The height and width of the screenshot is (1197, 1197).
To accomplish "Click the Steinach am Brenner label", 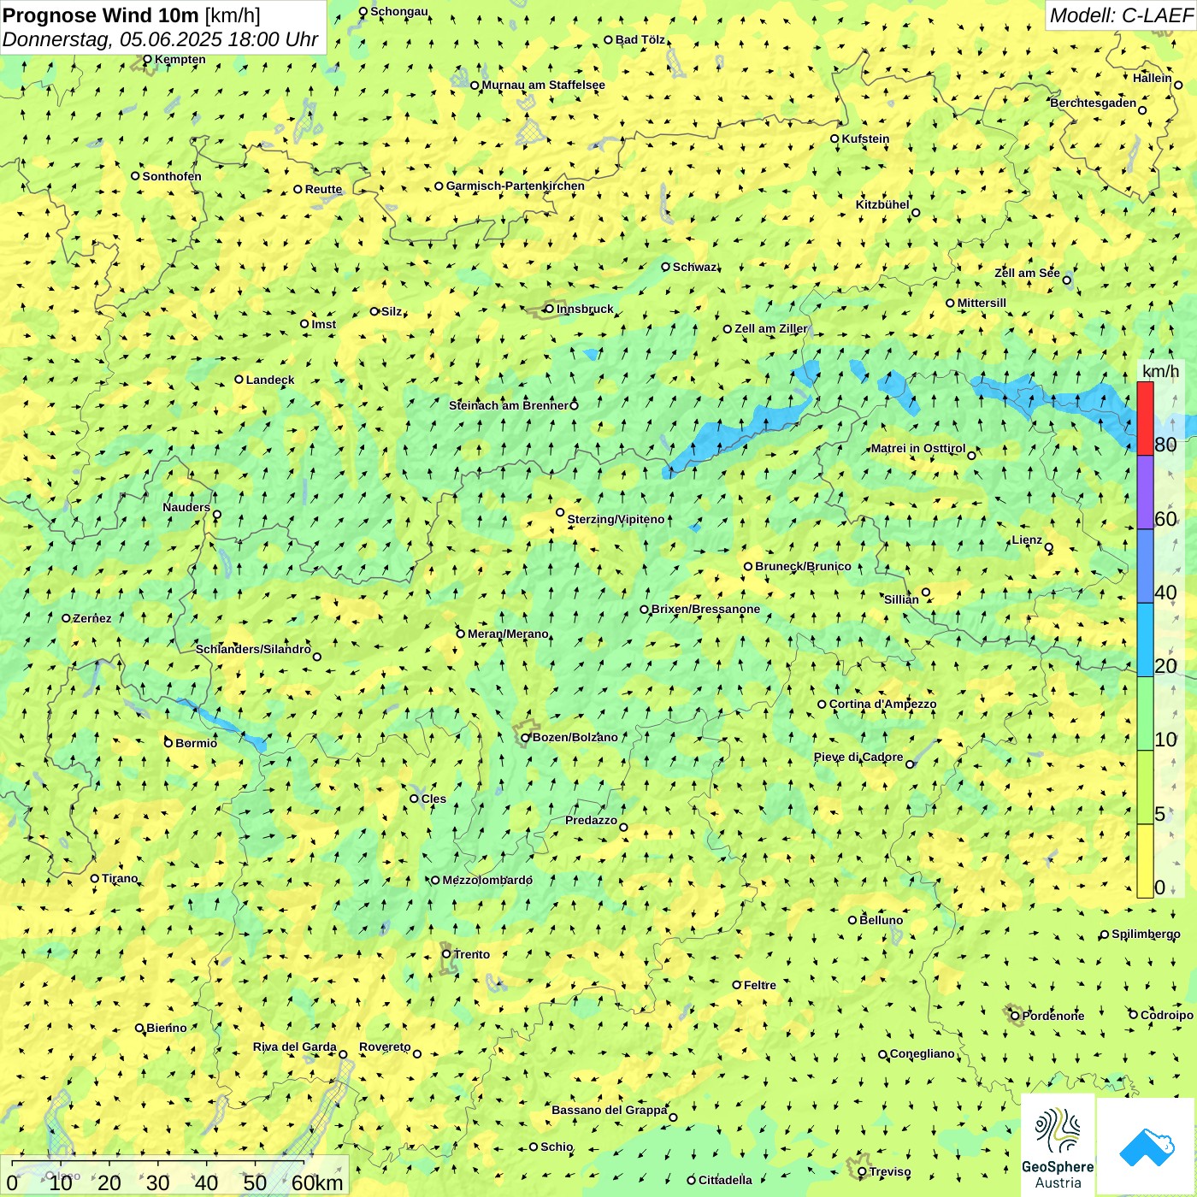I will click(509, 405).
